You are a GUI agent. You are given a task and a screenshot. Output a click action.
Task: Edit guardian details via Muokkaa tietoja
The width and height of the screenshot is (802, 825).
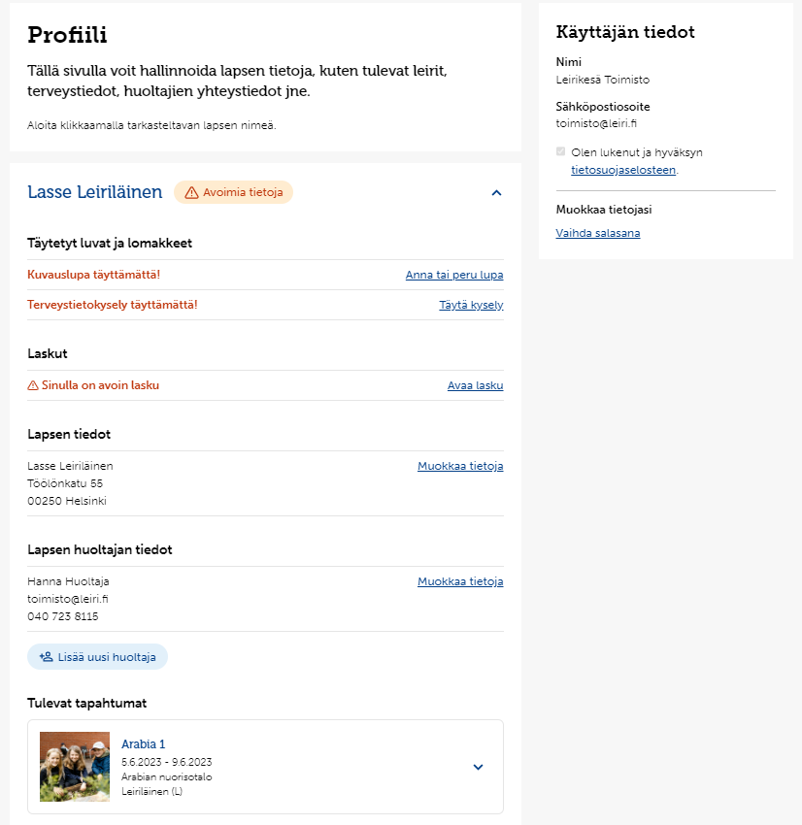point(460,581)
